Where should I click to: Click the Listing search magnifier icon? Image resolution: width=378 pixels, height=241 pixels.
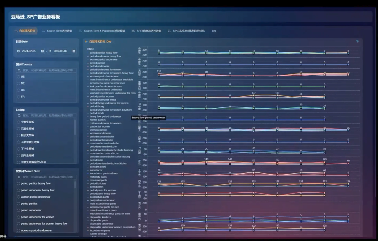[x=20, y=115]
